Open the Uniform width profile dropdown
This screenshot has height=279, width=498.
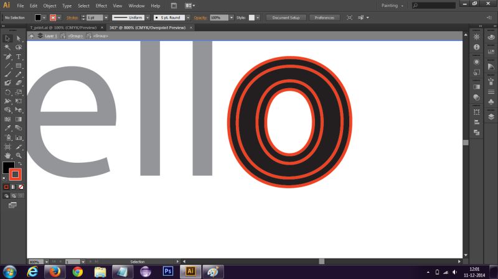coord(148,18)
